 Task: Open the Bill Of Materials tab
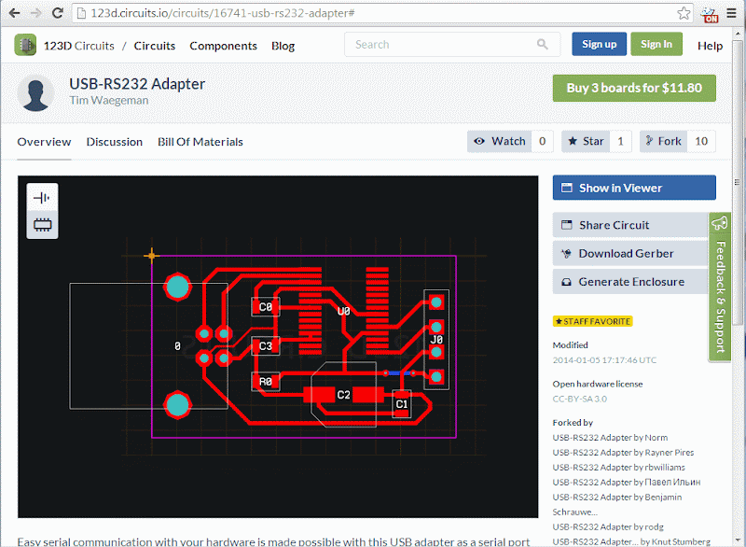pos(200,142)
